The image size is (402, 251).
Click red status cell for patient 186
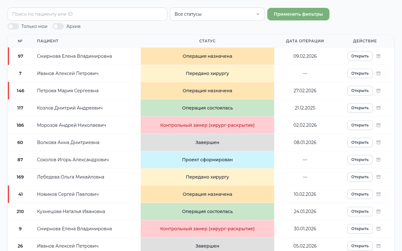click(x=207, y=125)
